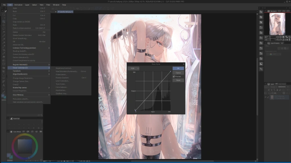Image resolution: width=291 pixels, height=163 pixels.
Task: Open the RGB channel dropdown
Action: [x=133, y=68]
